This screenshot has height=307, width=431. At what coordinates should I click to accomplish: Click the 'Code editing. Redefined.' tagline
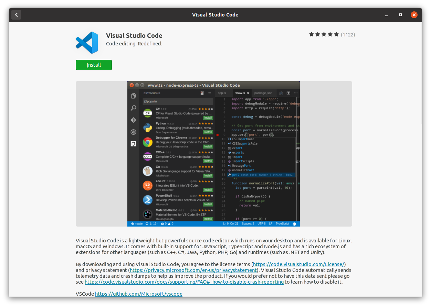click(134, 44)
